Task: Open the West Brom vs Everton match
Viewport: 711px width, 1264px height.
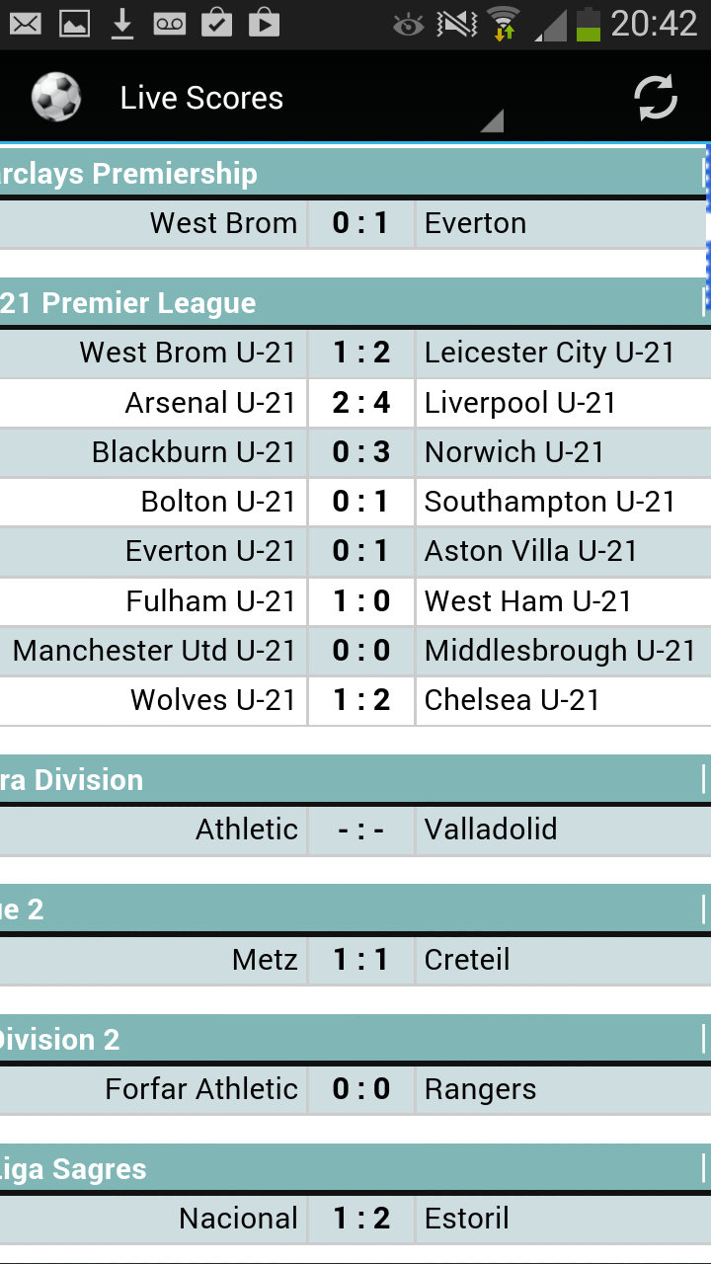Action: point(355,223)
